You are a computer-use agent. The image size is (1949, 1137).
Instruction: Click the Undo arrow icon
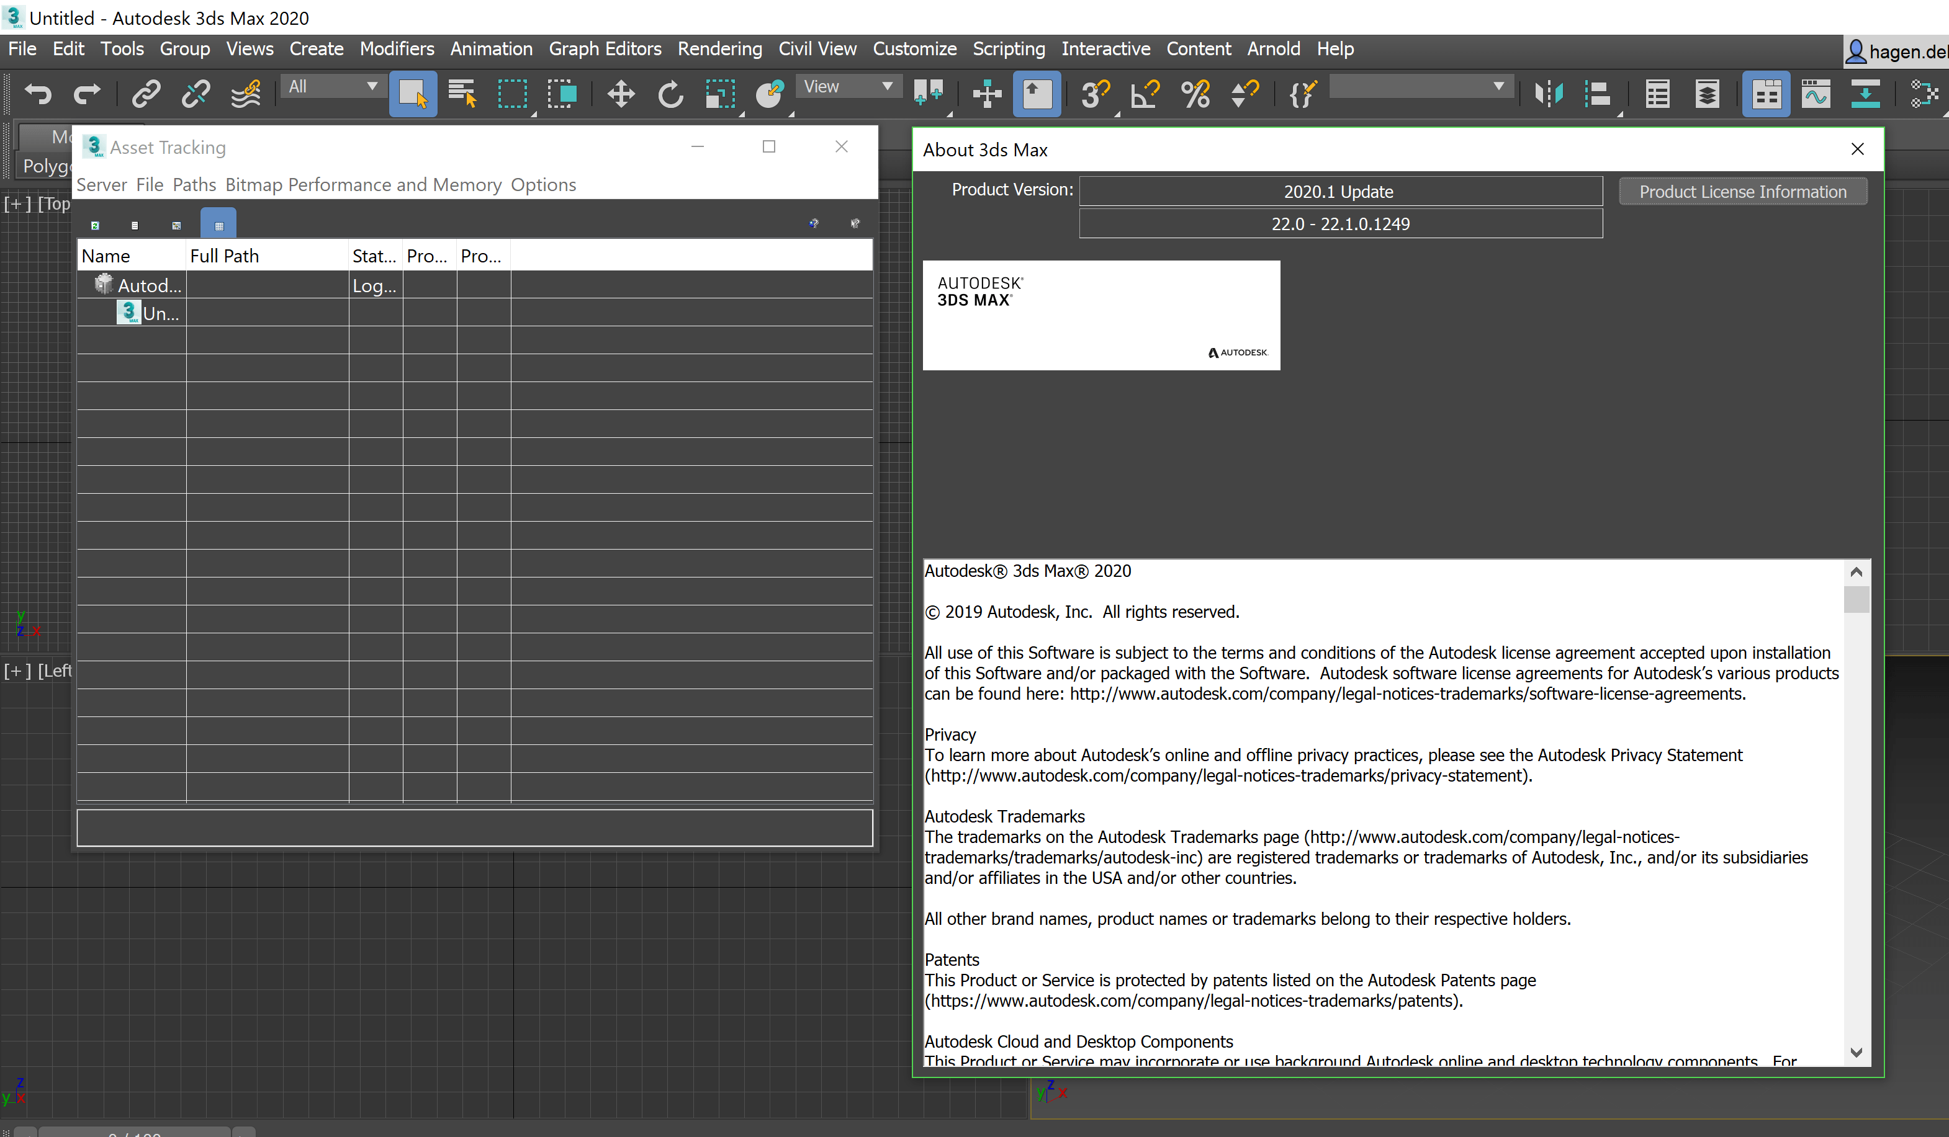[x=37, y=94]
